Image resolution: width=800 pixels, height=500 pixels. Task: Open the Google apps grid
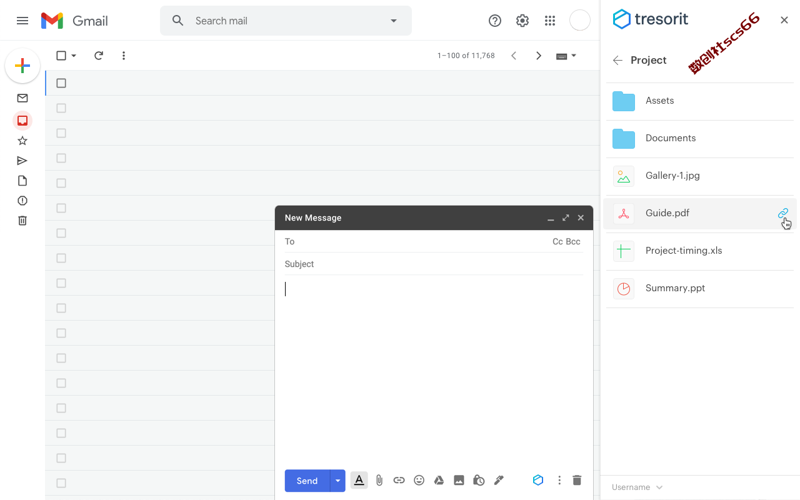point(550,21)
